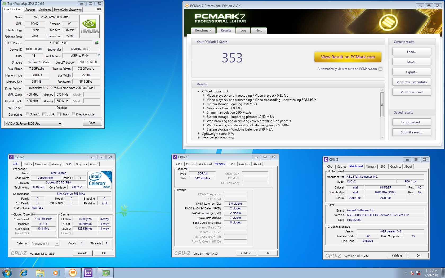Image resolution: width=445 pixels, height=278 pixels.
Task: Open Caches tab in CPU-Z processor window
Action: click(27, 164)
